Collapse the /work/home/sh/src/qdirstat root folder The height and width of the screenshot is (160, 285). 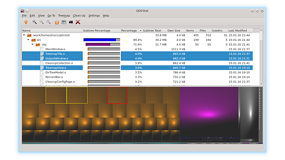click(24, 35)
